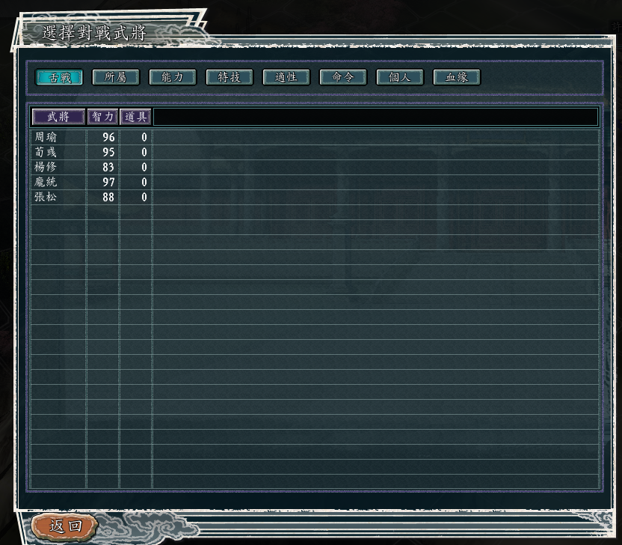Click the item count in 龐統's row

click(144, 183)
